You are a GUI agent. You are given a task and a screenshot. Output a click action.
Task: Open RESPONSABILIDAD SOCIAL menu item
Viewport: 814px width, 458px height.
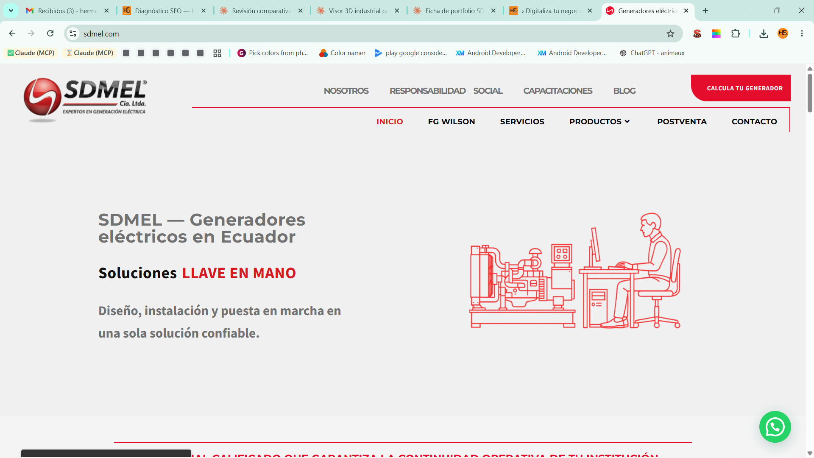point(446,91)
